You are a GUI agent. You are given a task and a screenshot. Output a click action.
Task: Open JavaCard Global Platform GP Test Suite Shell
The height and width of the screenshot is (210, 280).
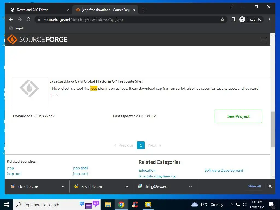click(97, 81)
